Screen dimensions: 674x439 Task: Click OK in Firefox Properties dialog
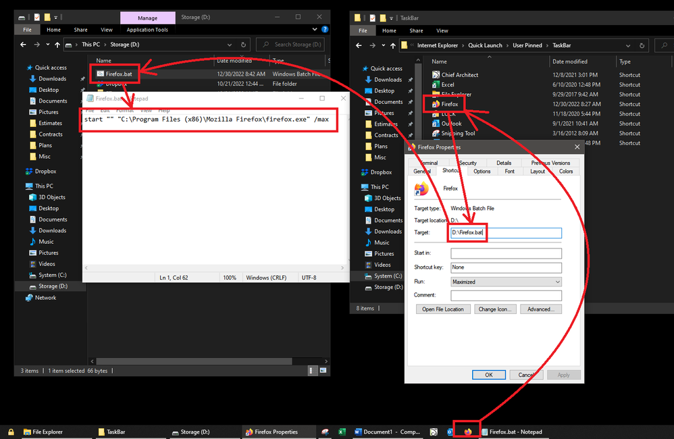489,375
